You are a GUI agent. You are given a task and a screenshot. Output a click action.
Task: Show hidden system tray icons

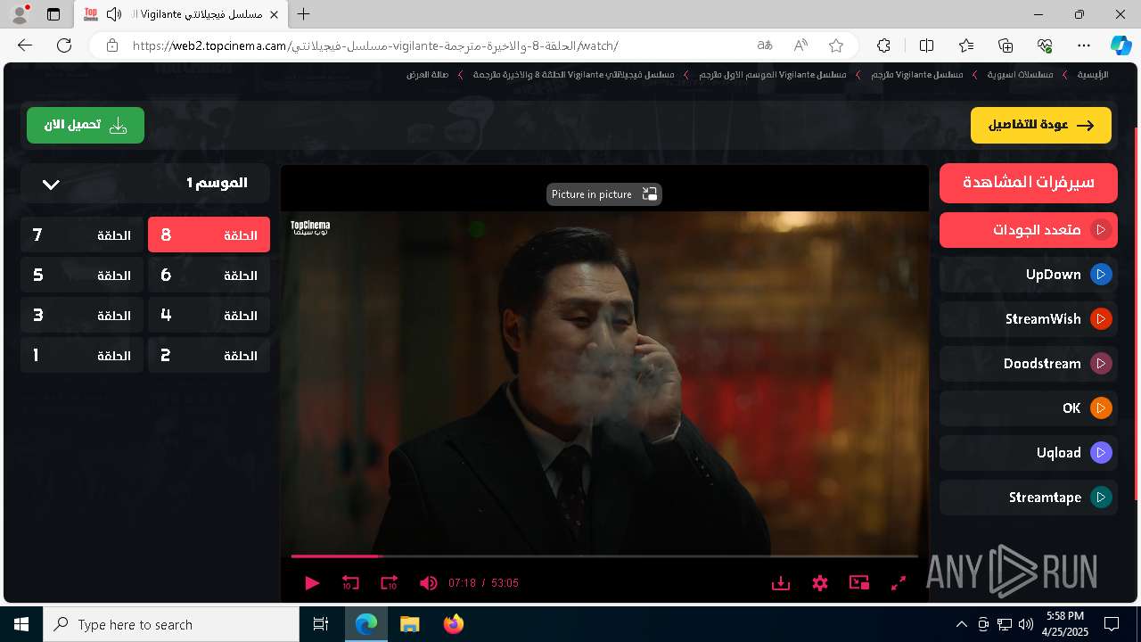(961, 624)
